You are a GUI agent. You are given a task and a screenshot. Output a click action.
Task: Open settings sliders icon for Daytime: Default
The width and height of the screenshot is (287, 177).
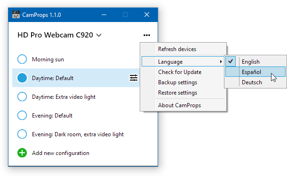pyautogui.click(x=134, y=78)
